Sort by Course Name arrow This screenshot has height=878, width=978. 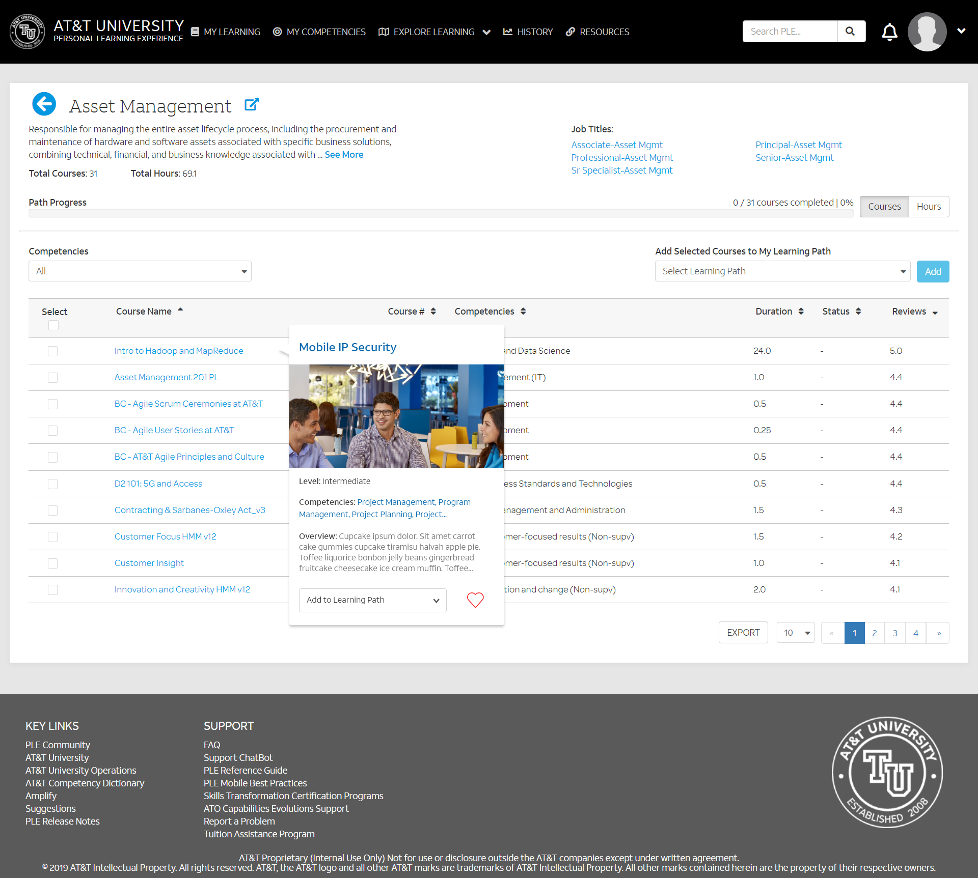pyautogui.click(x=180, y=310)
